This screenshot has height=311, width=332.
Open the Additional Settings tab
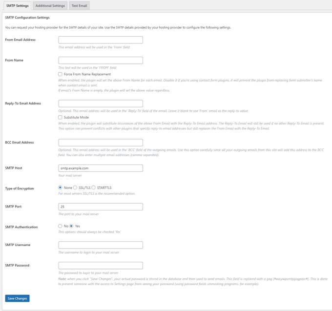coord(50,6)
